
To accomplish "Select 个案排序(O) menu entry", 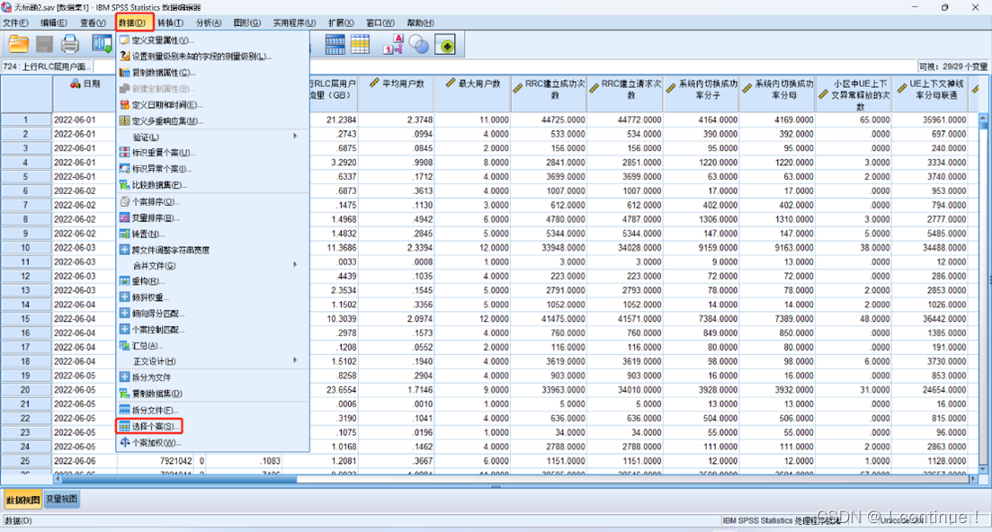I will click(x=212, y=202).
